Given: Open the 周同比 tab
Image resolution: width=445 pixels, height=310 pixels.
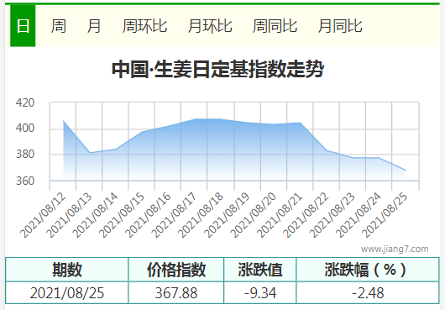Looking at the screenshot, I should 275,26.
